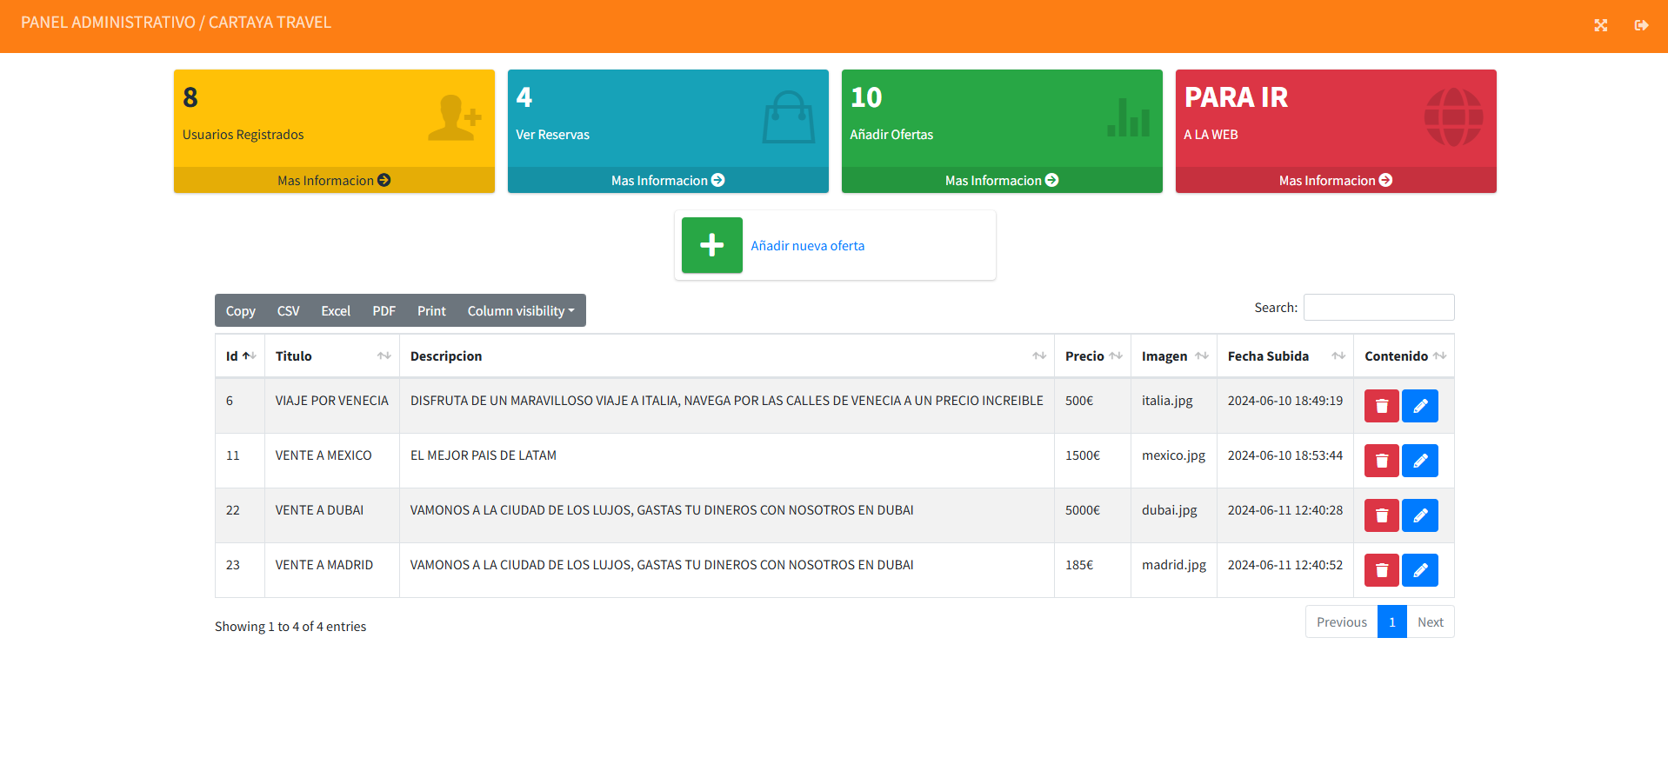Sort table by Imagen column
This screenshot has height=784, width=1668.
pyautogui.click(x=1174, y=356)
